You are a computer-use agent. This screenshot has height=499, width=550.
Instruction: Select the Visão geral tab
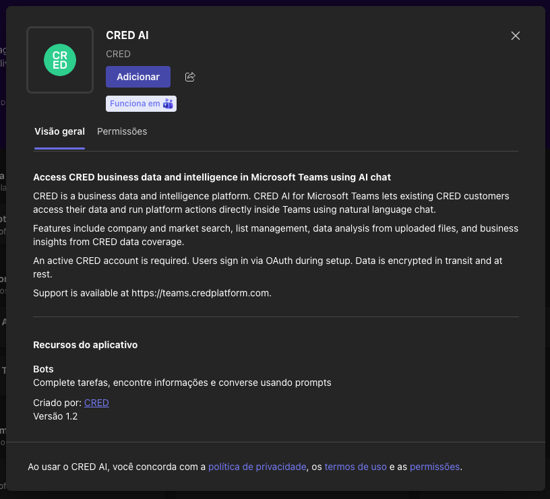(59, 131)
